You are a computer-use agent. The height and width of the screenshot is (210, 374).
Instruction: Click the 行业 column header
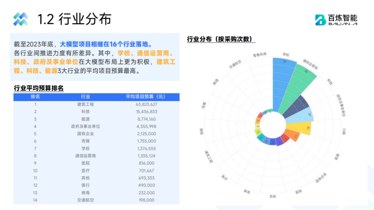click(85, 96)
